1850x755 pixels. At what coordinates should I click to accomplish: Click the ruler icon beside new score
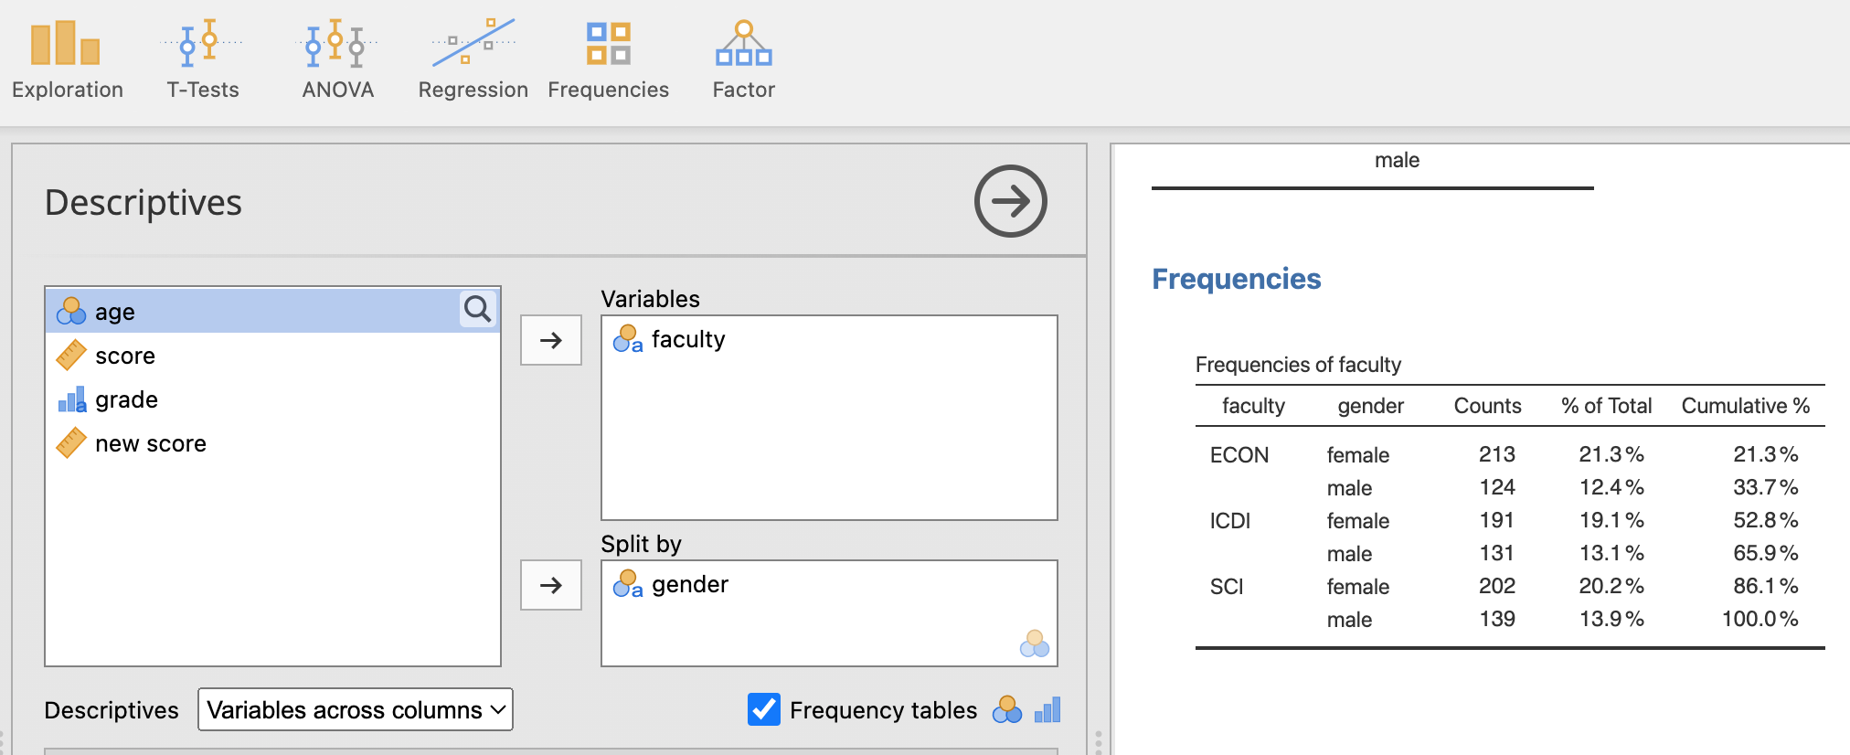click(x=71, y=443)
